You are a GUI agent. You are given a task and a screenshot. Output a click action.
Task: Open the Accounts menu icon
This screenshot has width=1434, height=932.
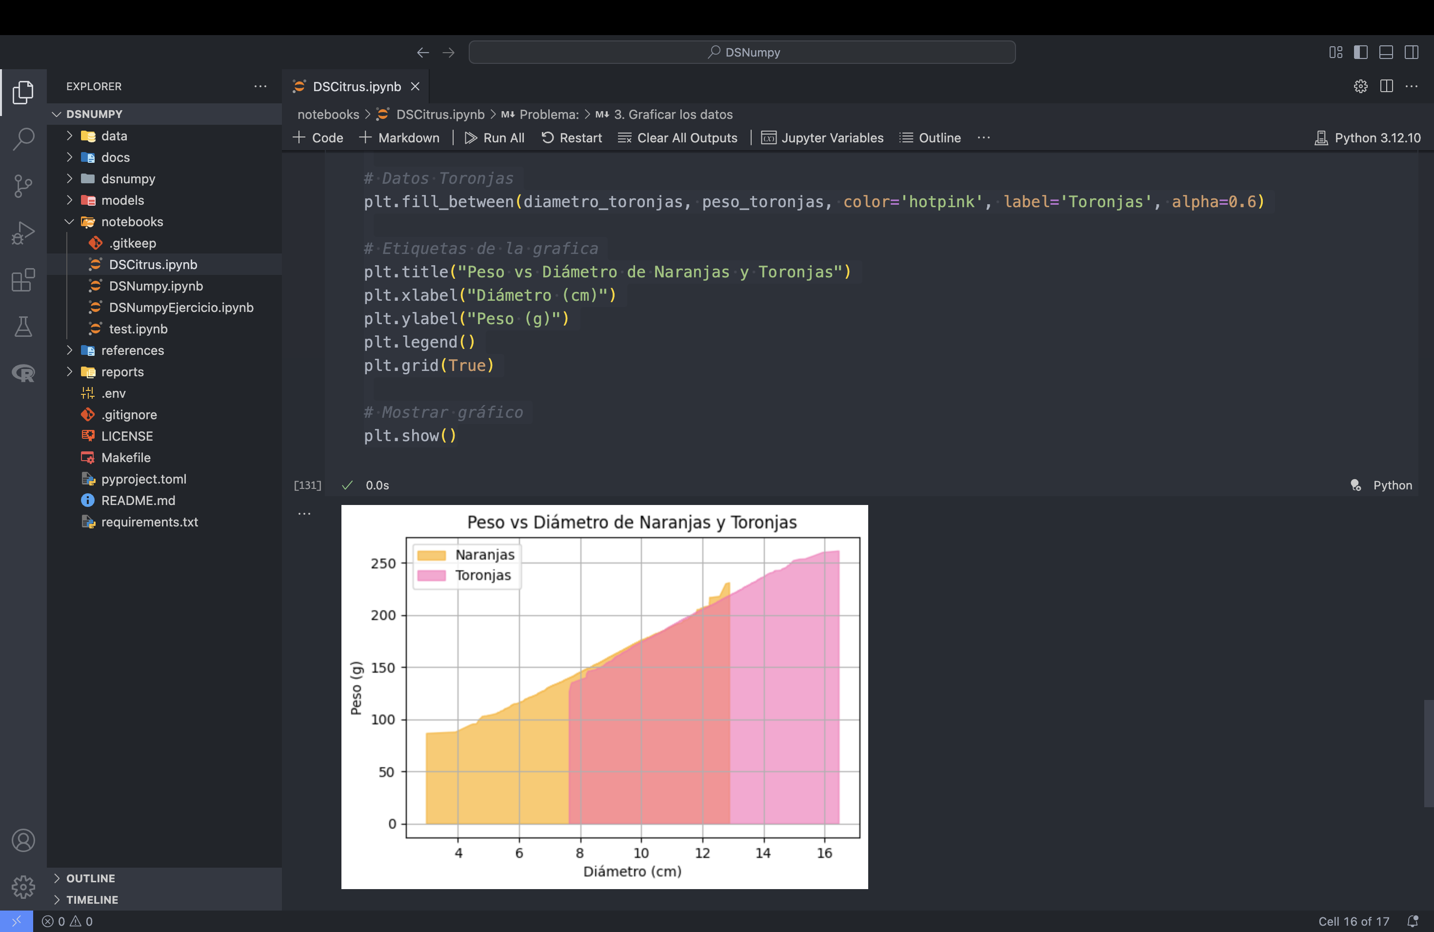pyautogui.click(x=23, y=840)
